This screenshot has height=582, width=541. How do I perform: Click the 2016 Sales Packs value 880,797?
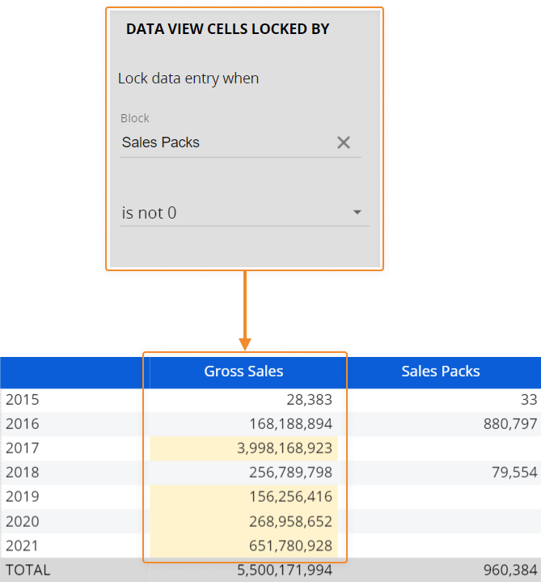point(509,423)
